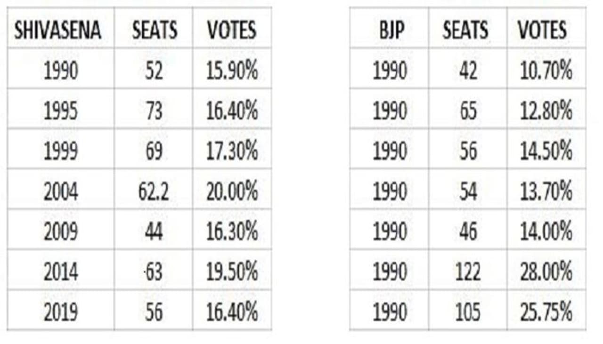Select the Shivasena 2004 year cell
Image resolution: width=603 pixels, height=344 pixels.
tap(61, 192)
